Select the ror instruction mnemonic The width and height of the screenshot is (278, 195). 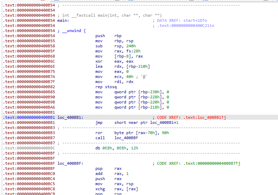(99, 133)
